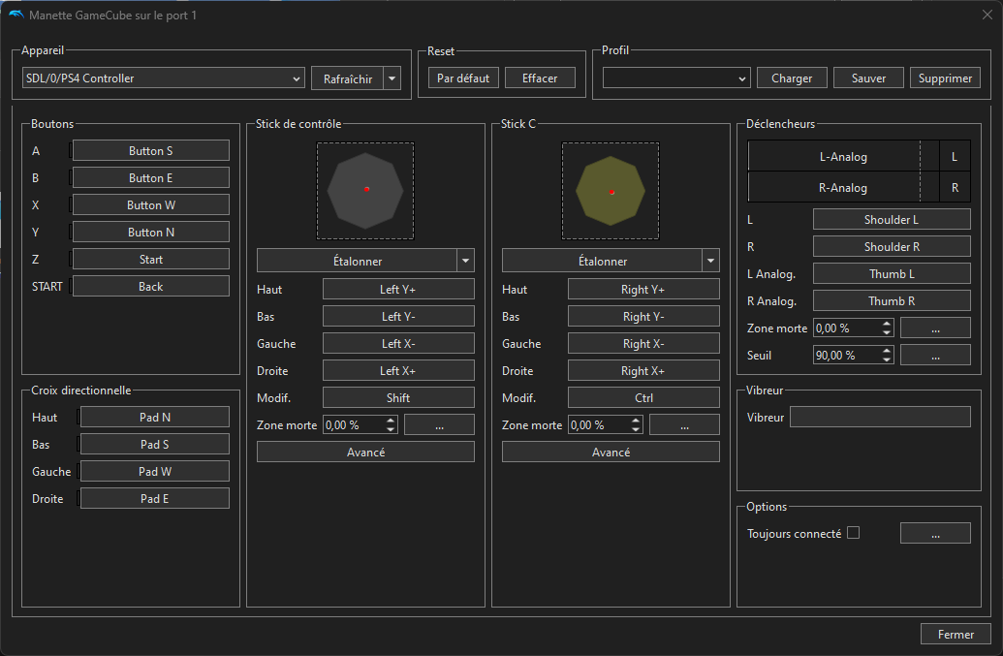Open the ellipsis button beside Toujours connecté
Screen dimensions: 1003x656
click(x=935, y=534)
